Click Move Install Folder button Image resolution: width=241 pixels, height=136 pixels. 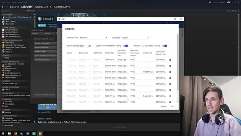46,60
